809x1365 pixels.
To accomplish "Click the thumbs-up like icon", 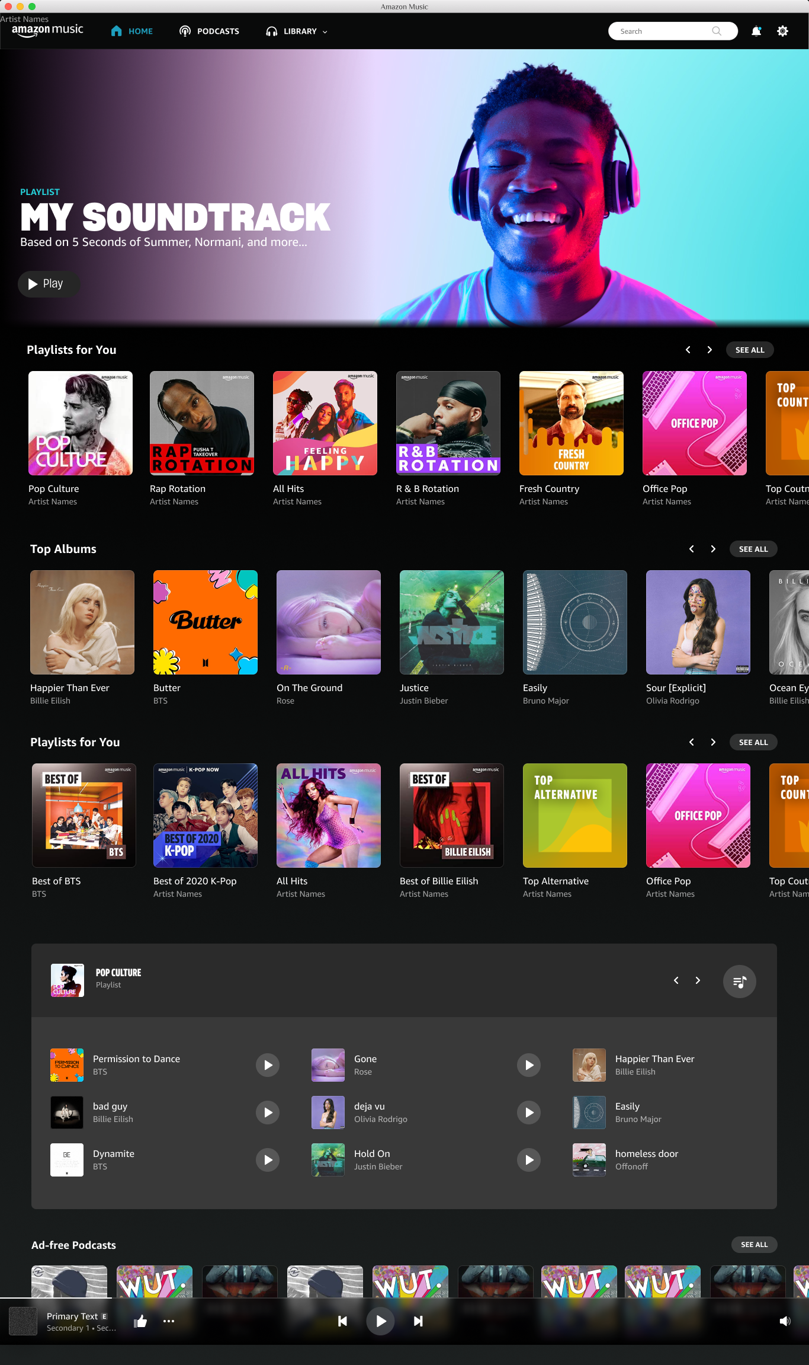I will tap(140, 1321).
